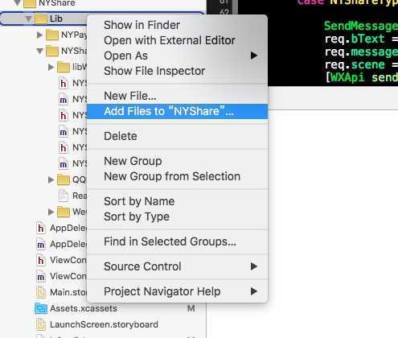The height and width of the screenshot is (338, 398).
Task: Select the AppDelegate header file icon
Action: coord(41,228)
